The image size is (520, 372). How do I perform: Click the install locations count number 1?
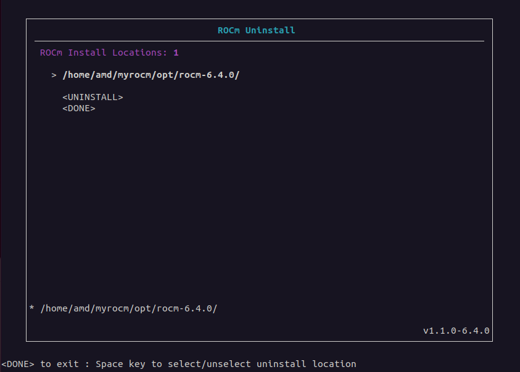(x=176, y=53)
